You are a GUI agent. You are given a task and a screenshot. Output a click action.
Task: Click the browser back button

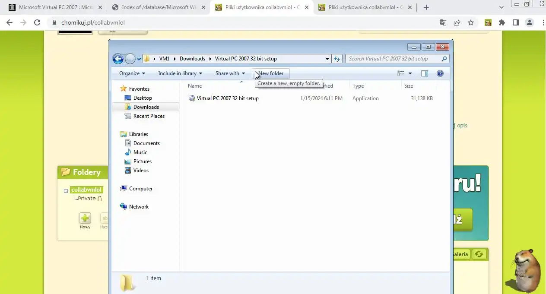click(10, 22)
